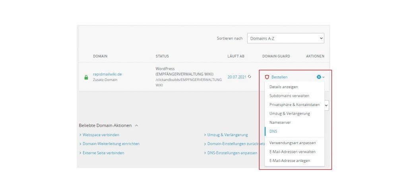The width and height of the screenshot is (407, 193).
Task: Open the rapidmailwiki.de domain link
Action: 107,74
